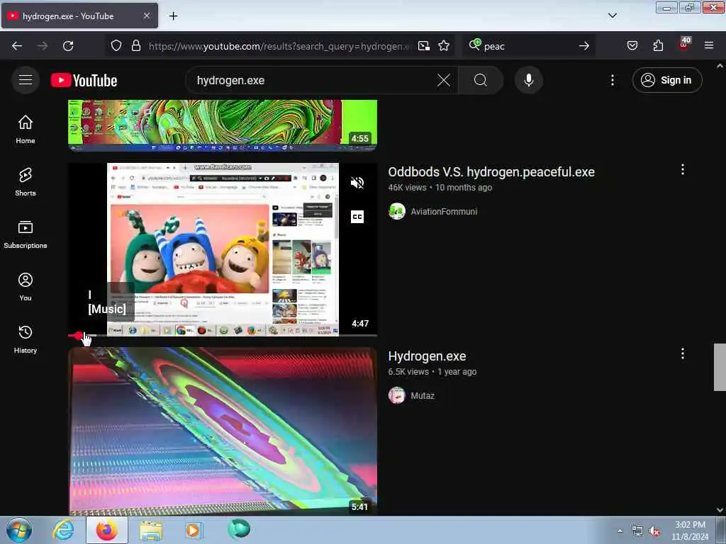Bookmark this page with the star
The width and height of the screenshot is (726, 544).
click(444, 46)
